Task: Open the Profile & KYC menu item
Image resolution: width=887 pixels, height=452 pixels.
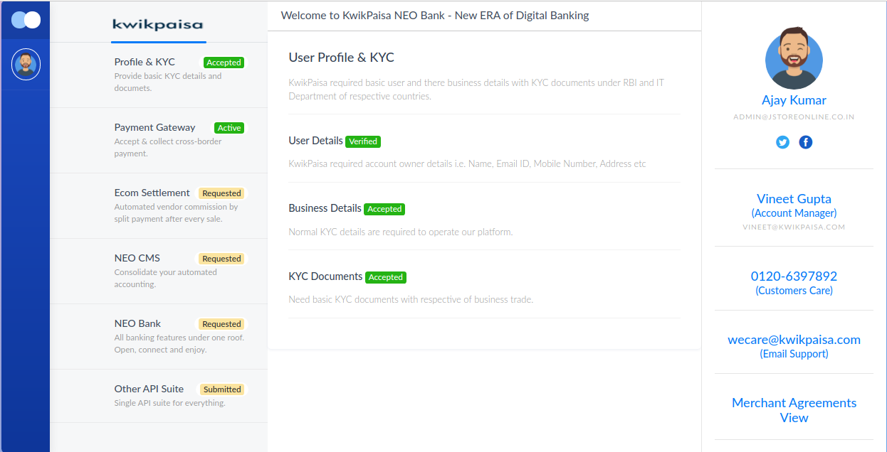Action: pyautogui.click(x=159, y=75)
